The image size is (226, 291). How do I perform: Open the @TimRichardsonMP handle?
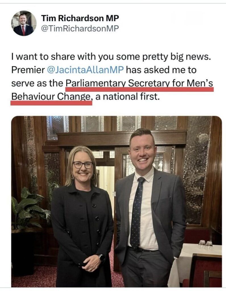[x=80, y=28]
